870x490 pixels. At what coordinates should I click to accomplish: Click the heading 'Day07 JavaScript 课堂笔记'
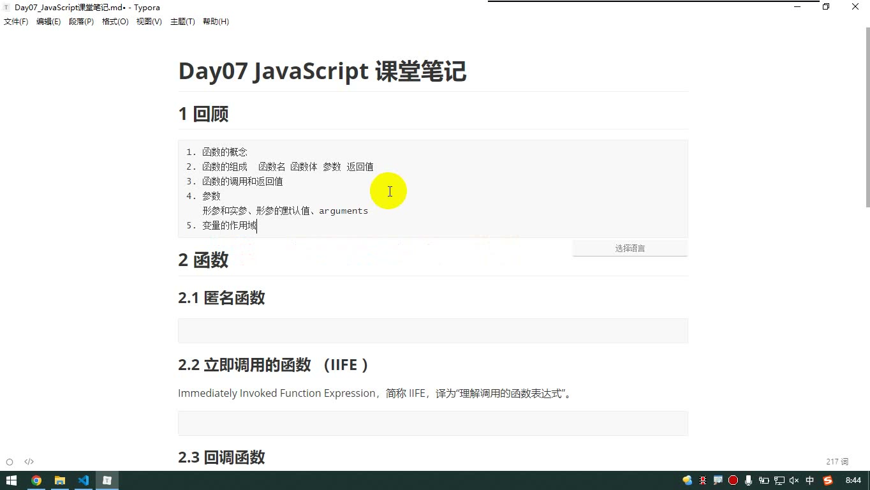[322, 71]
